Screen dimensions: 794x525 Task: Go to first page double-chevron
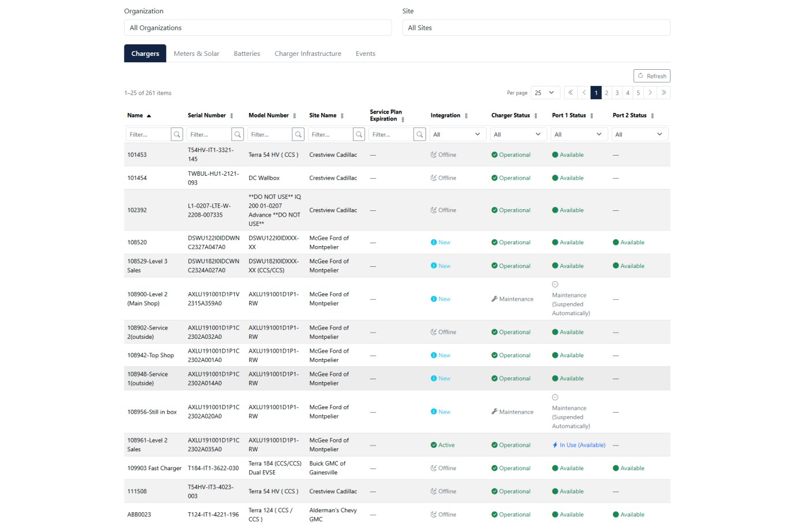tap(570, 93)
